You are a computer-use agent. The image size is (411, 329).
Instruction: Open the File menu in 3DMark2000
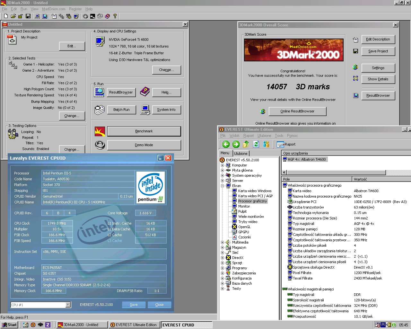[4, 9]
